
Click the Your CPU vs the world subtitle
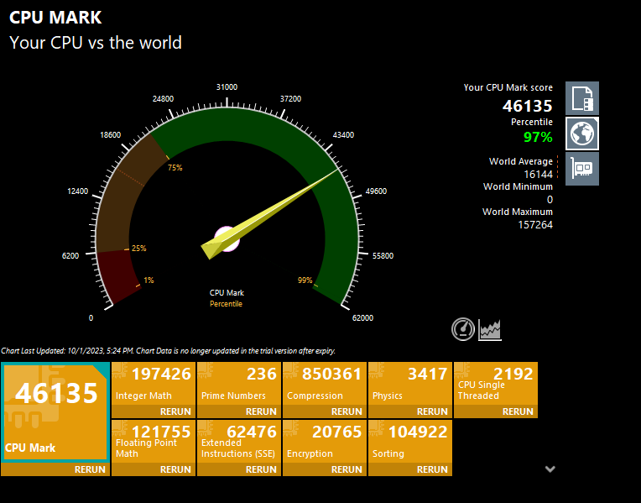point(96,43)
